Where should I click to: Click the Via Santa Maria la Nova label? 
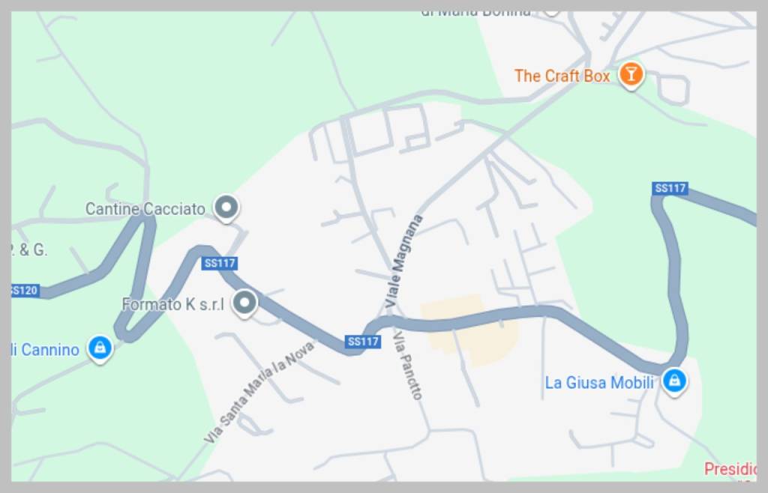pyautogui.click(x=259, y=392)
